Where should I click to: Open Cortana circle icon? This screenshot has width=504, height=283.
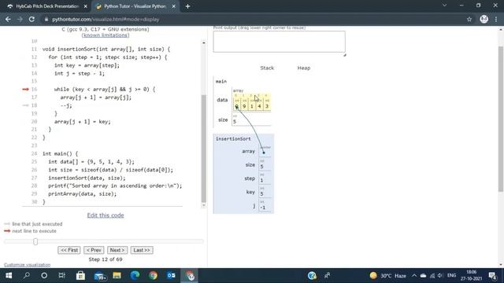coord(44,276)
